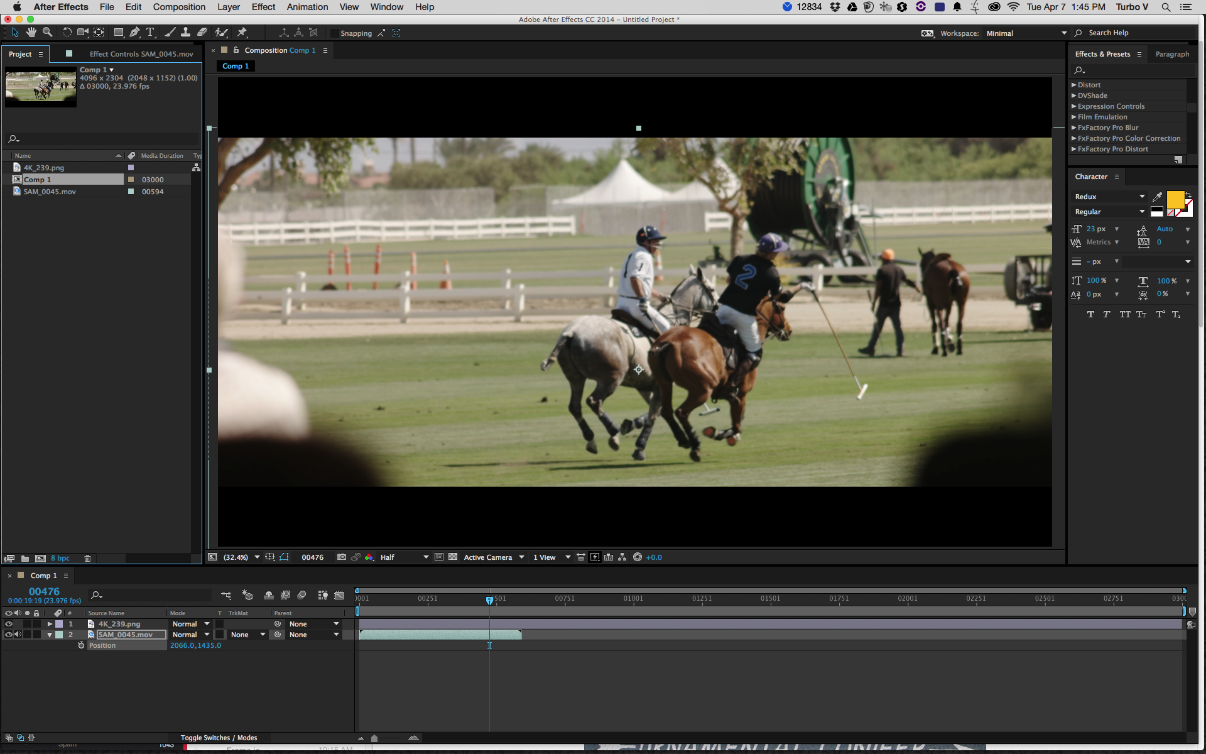Click the Anchor Point tool icon
This screenshot has height=754, width=1206.
point(98,33)
